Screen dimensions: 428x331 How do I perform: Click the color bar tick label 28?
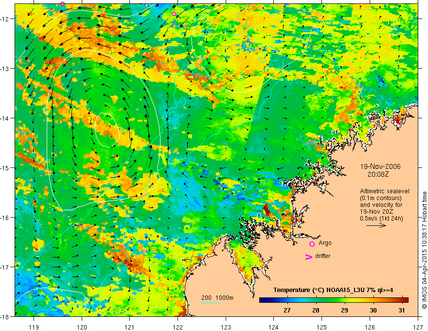click(316, 311)
